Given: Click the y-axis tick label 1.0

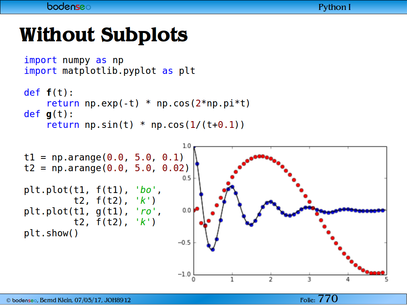Looking at the screenshot, I should (x=187, y=146).
